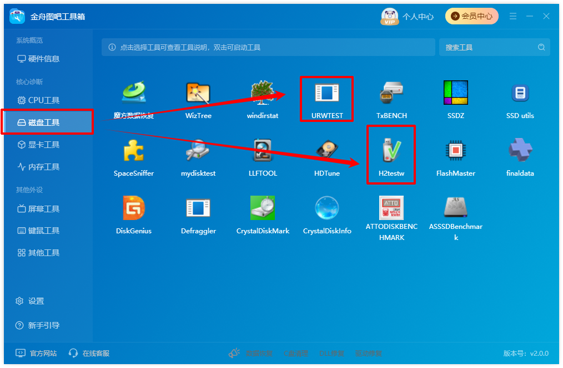Select the ASSSDBenchmark icon
Image resolution: width=563 pixels, height=368 pixels.
pyautogui.click(x=456, y=208)
